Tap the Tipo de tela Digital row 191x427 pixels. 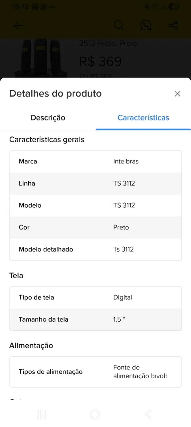click(95, 298)
